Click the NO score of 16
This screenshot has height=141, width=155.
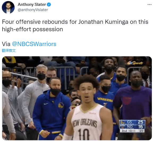pyautogui.click(x=140, y=127)
